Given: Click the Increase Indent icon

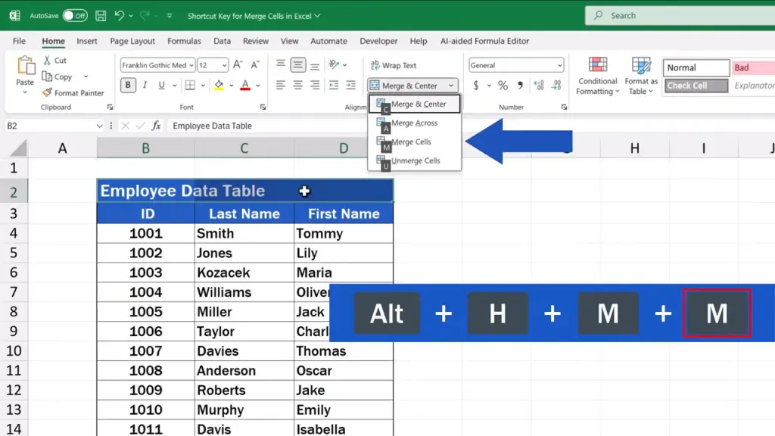Looking at the screenshot, I should pos(350,86).
